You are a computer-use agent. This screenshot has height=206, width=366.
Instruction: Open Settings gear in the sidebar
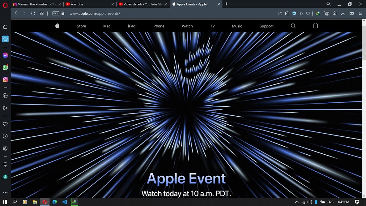tap(5, 148)
